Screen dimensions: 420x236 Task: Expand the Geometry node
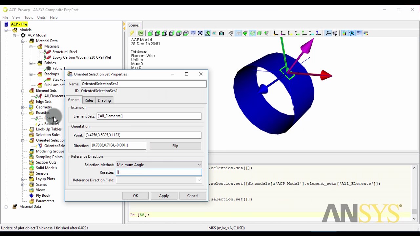point(23,107)
